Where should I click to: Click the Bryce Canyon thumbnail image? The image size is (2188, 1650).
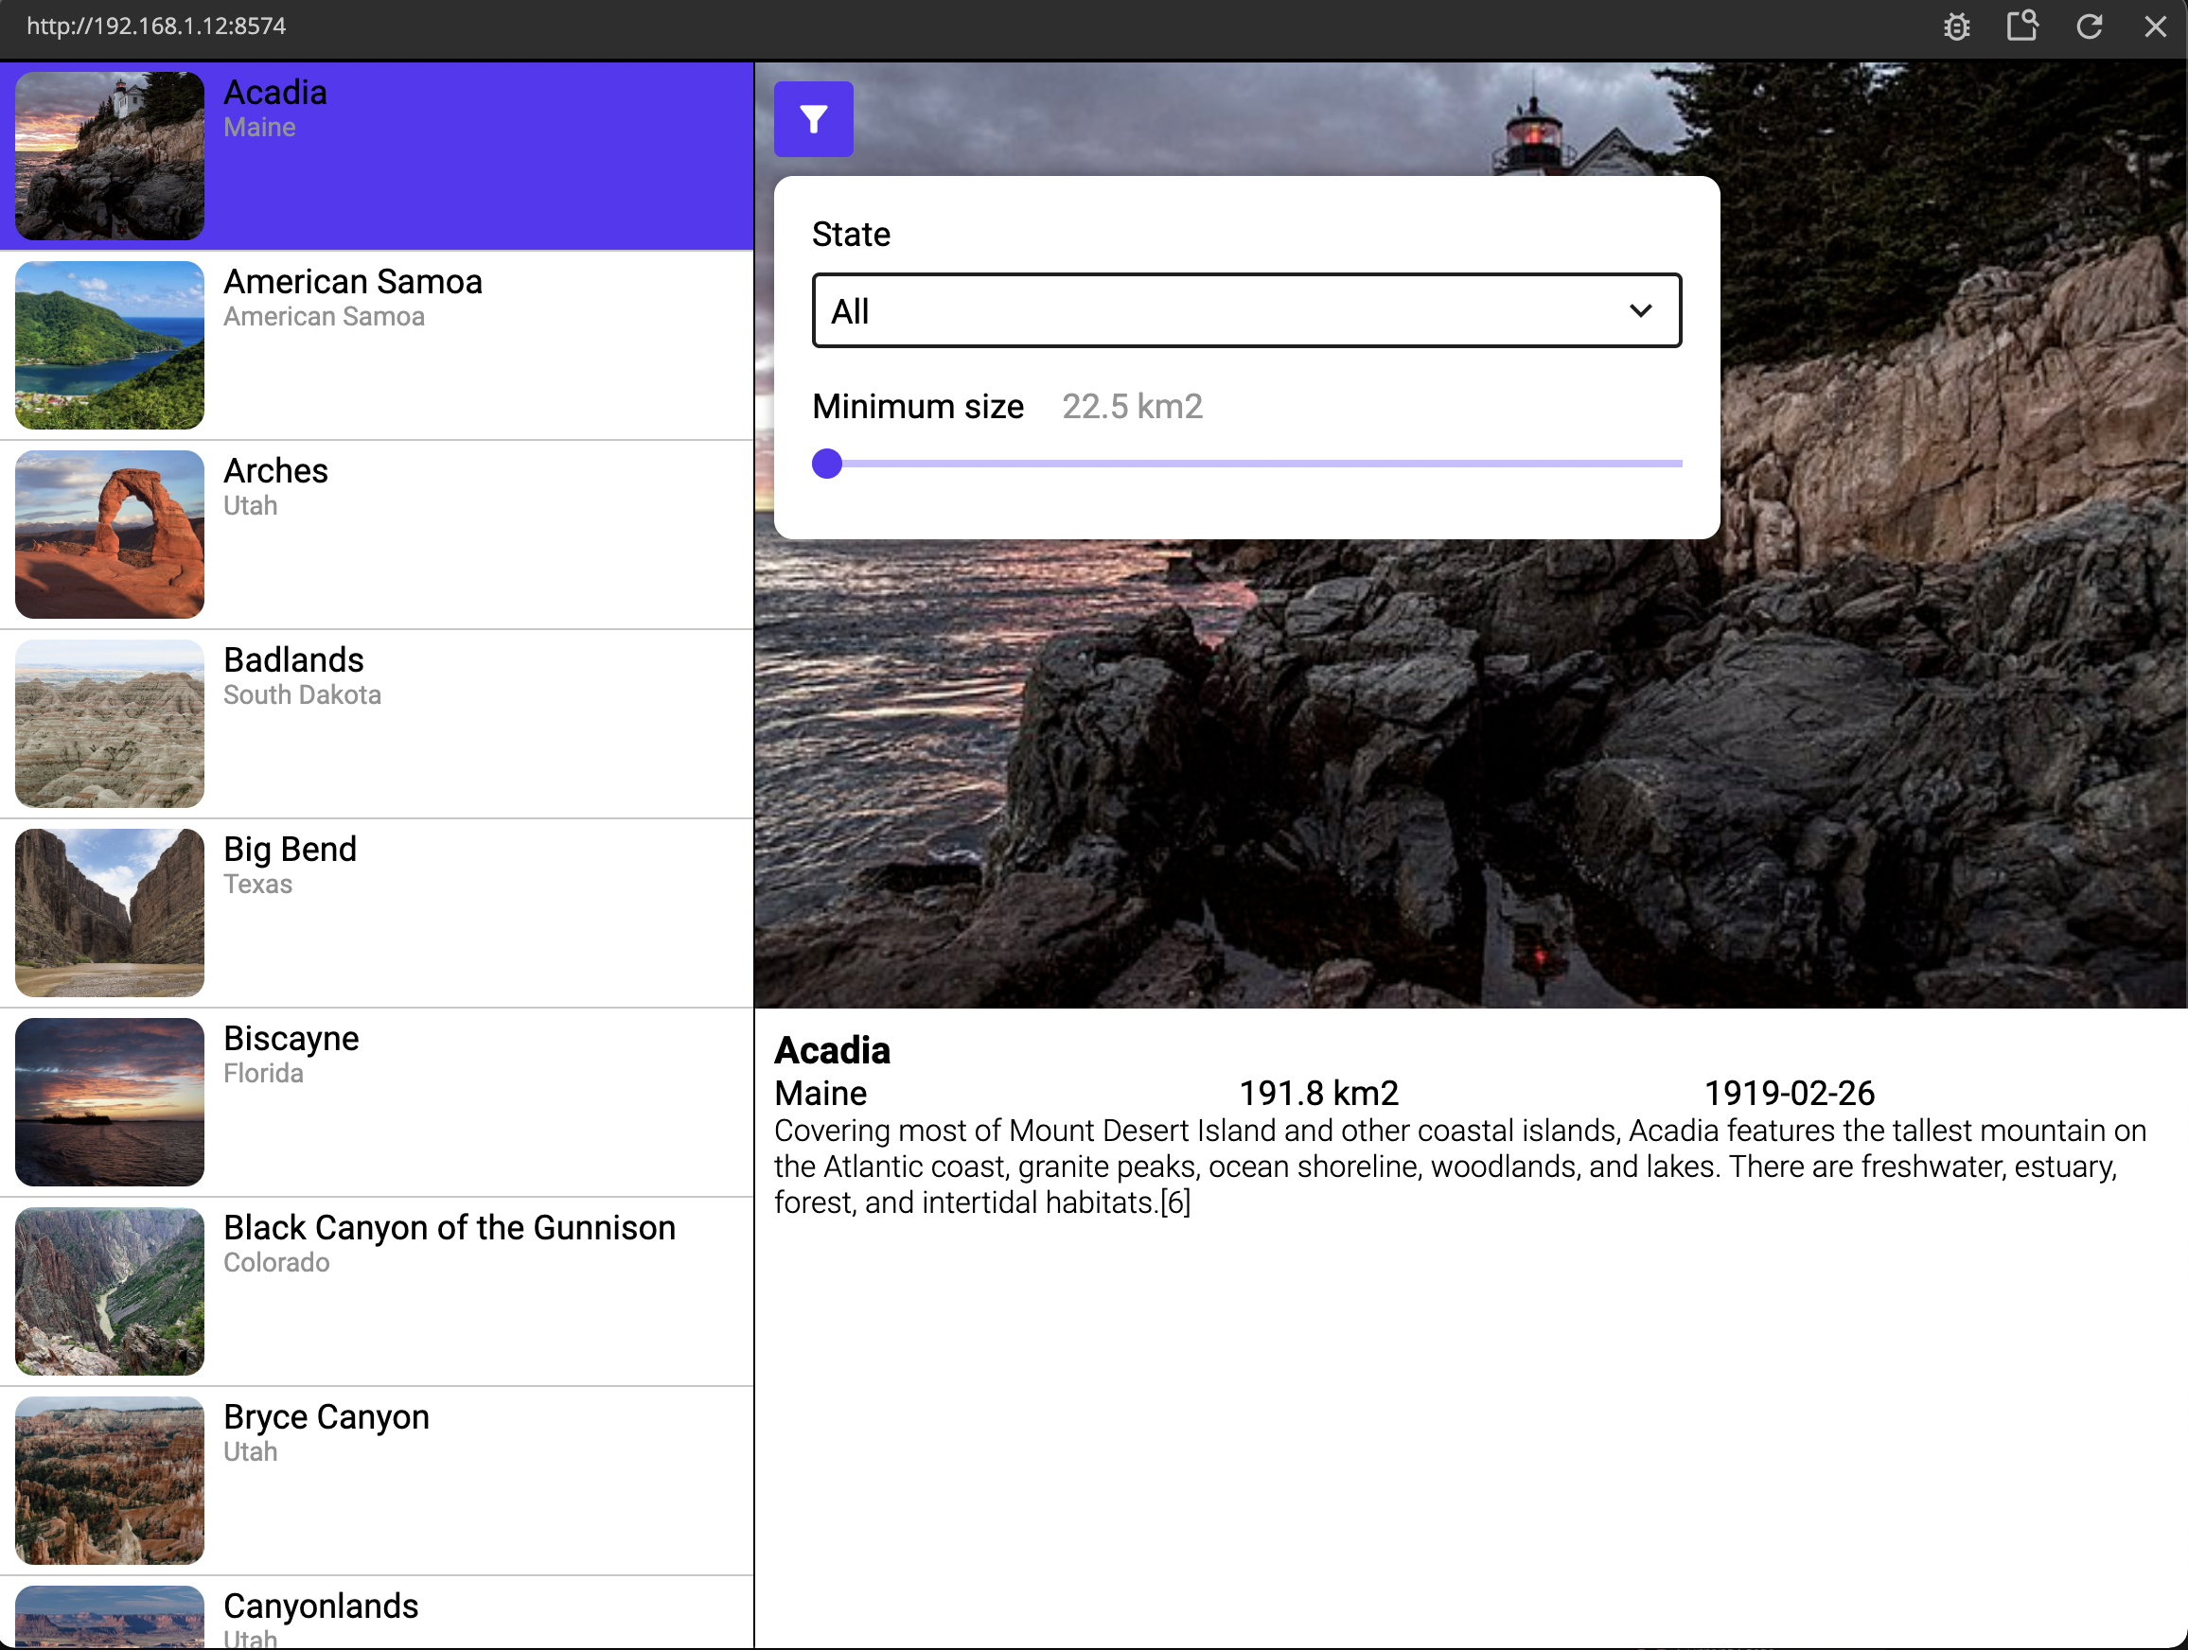(x=110, y=1481)
